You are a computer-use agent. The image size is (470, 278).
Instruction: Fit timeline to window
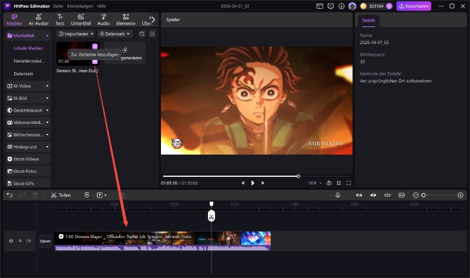[401, 195]
